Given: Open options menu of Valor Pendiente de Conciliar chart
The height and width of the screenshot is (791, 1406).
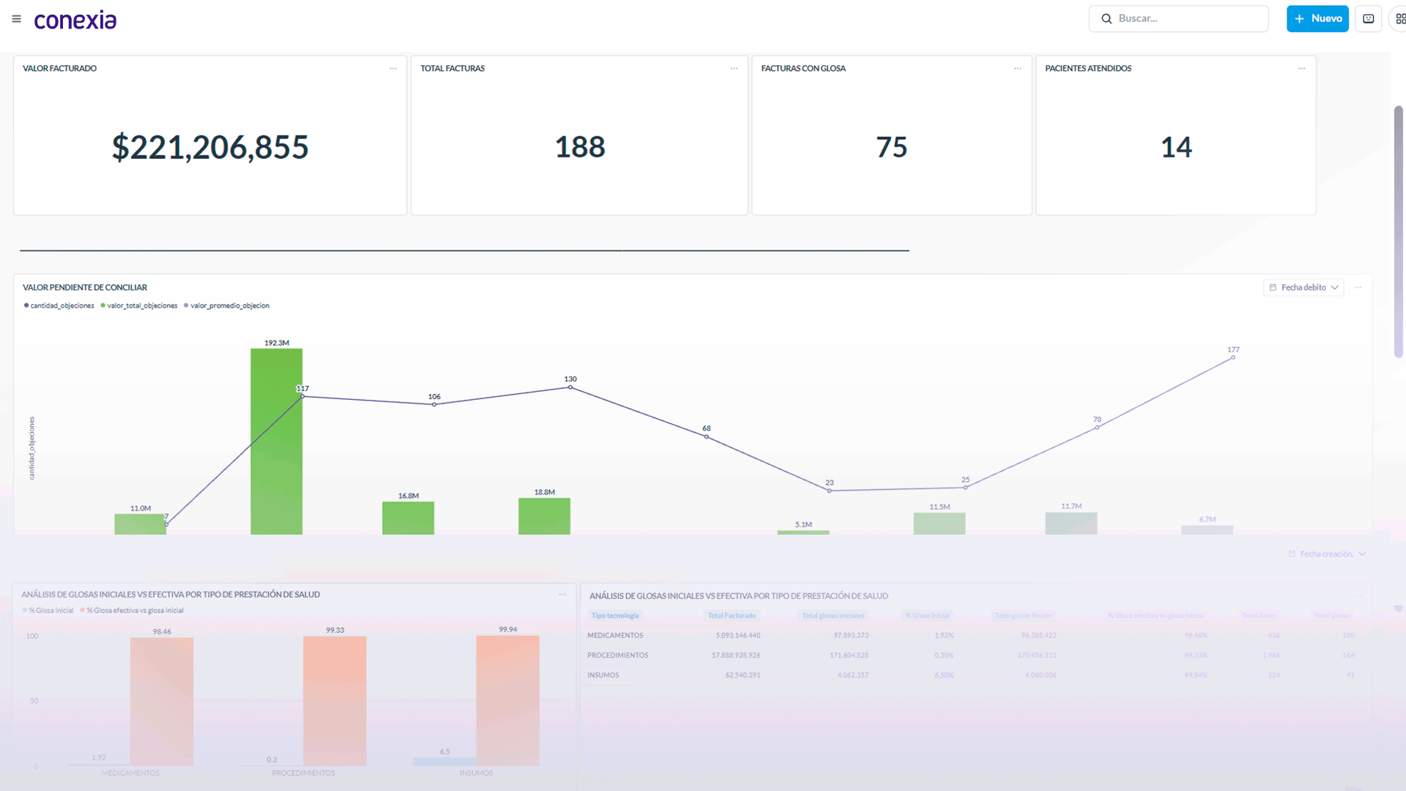Looking at the screenshot, I should pyautogui.click(x=1358, y=288).
